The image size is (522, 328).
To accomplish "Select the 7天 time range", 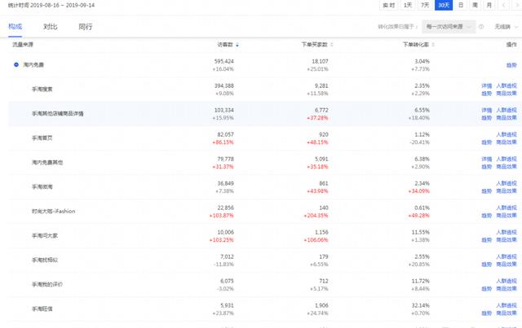I will pyautogui.click(x=426, y=5).
